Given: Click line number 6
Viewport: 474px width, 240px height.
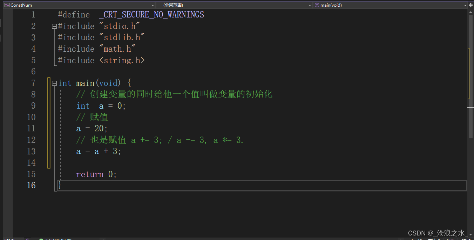Looking at the screenshot, I should point(33,72).
